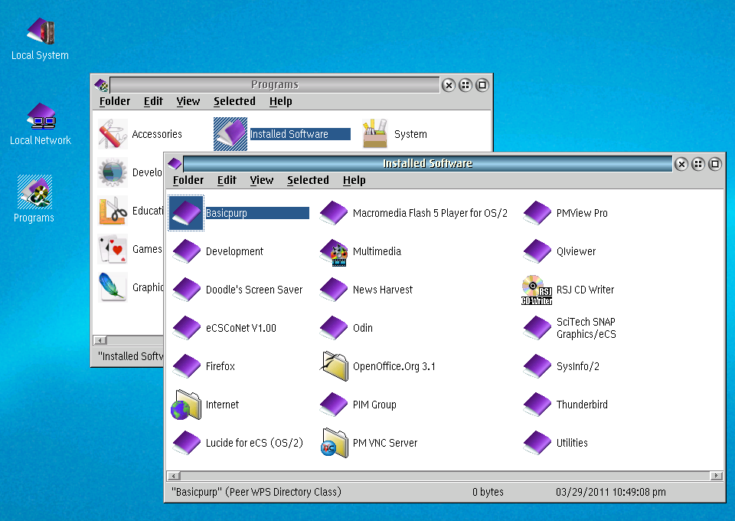735x521 pixels.
Task: Click the Folder menu in Programs window
Action: coord(115,101)
